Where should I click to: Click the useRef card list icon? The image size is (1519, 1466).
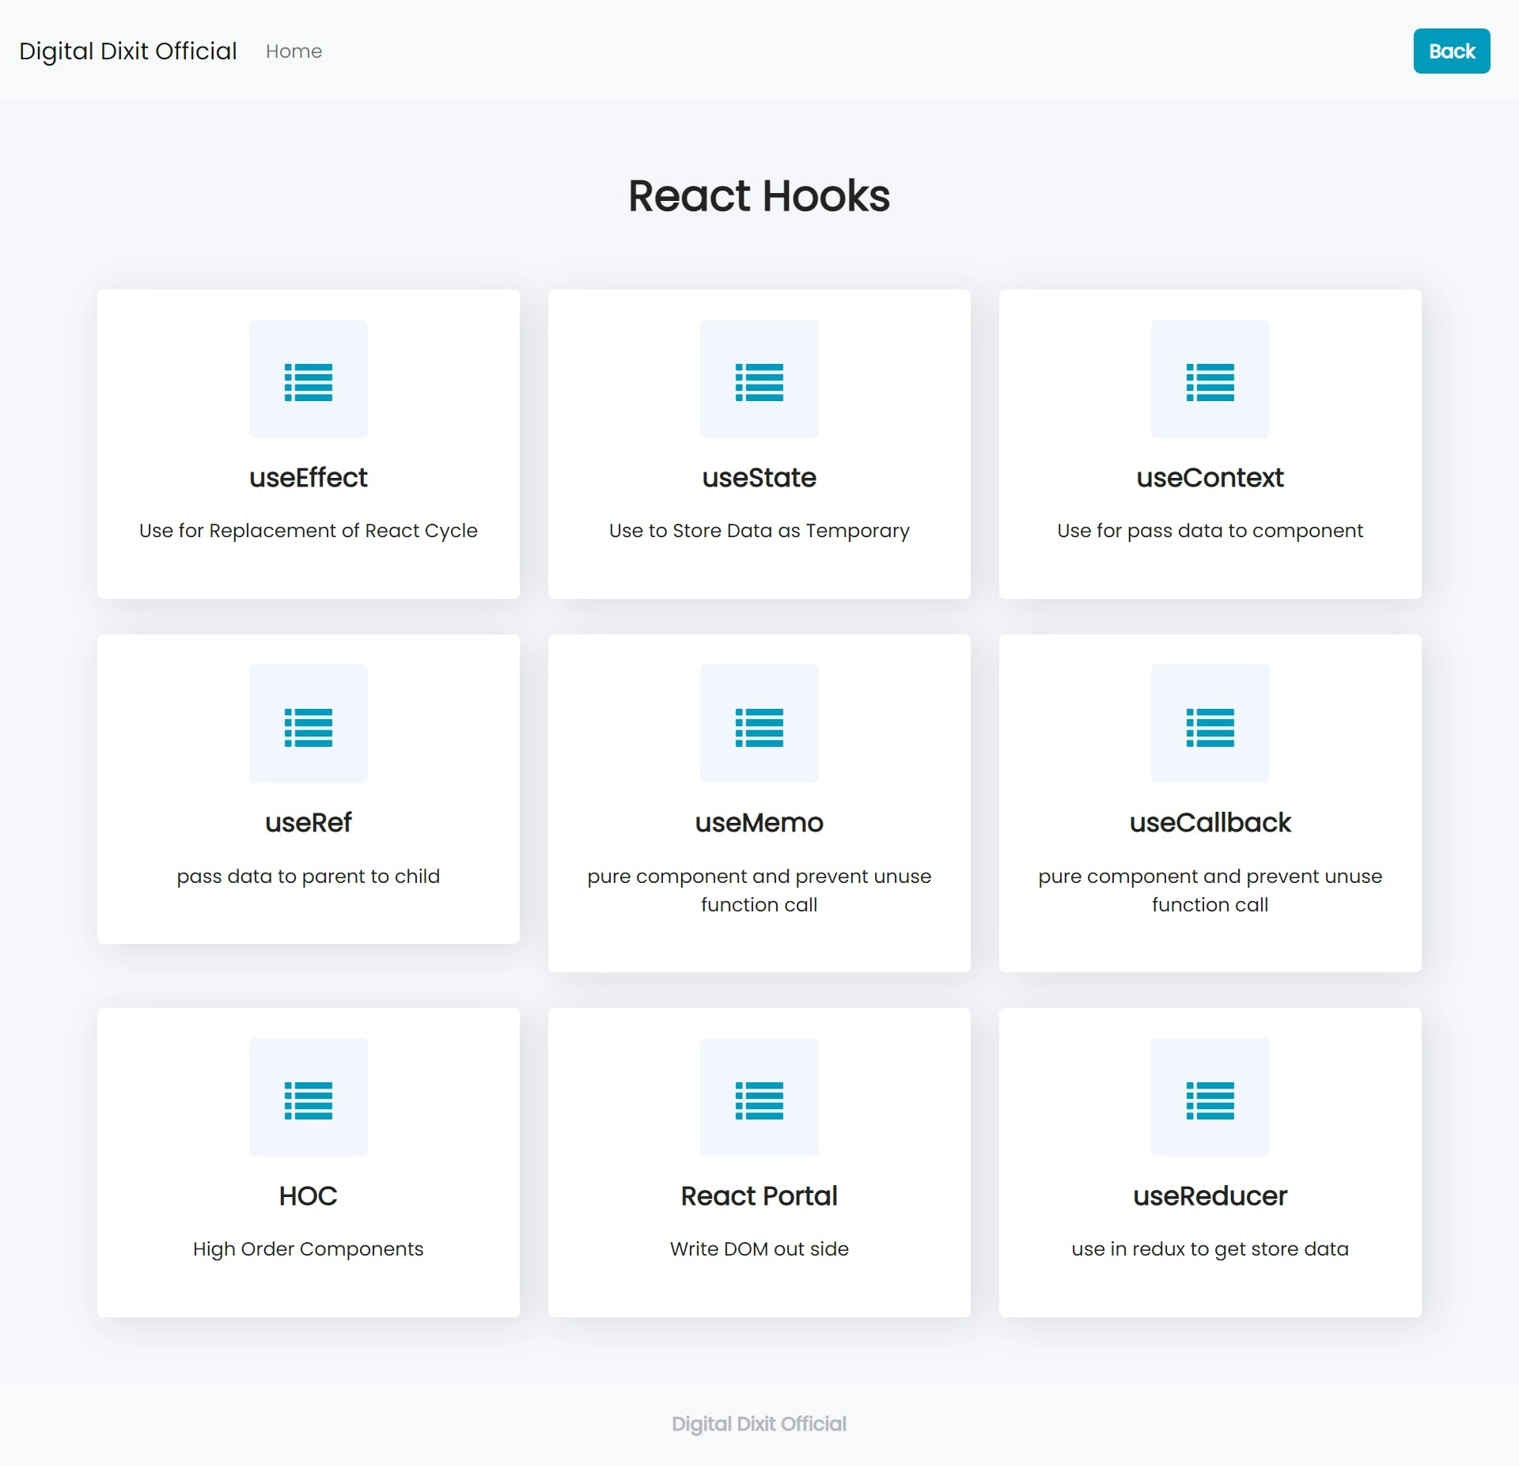[x=308, y=727]
